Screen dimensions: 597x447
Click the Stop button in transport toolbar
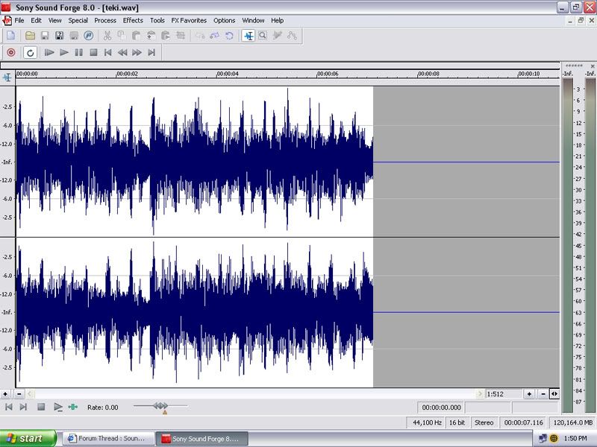point(93,52)
